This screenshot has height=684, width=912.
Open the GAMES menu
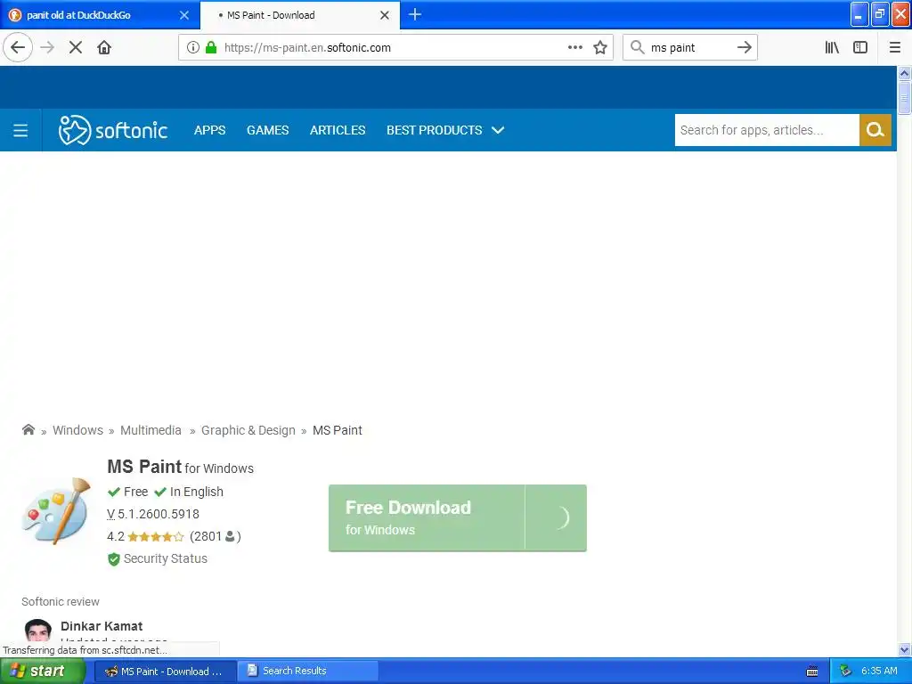267,130
